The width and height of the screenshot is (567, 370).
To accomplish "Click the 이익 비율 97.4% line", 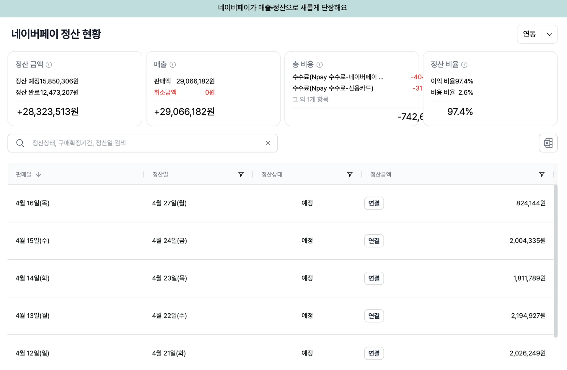I will (452, 81).
